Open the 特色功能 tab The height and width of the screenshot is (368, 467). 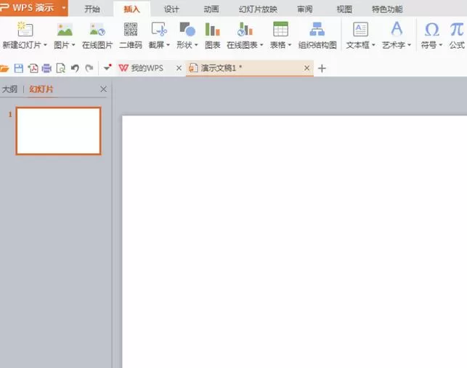click(387, 9)
